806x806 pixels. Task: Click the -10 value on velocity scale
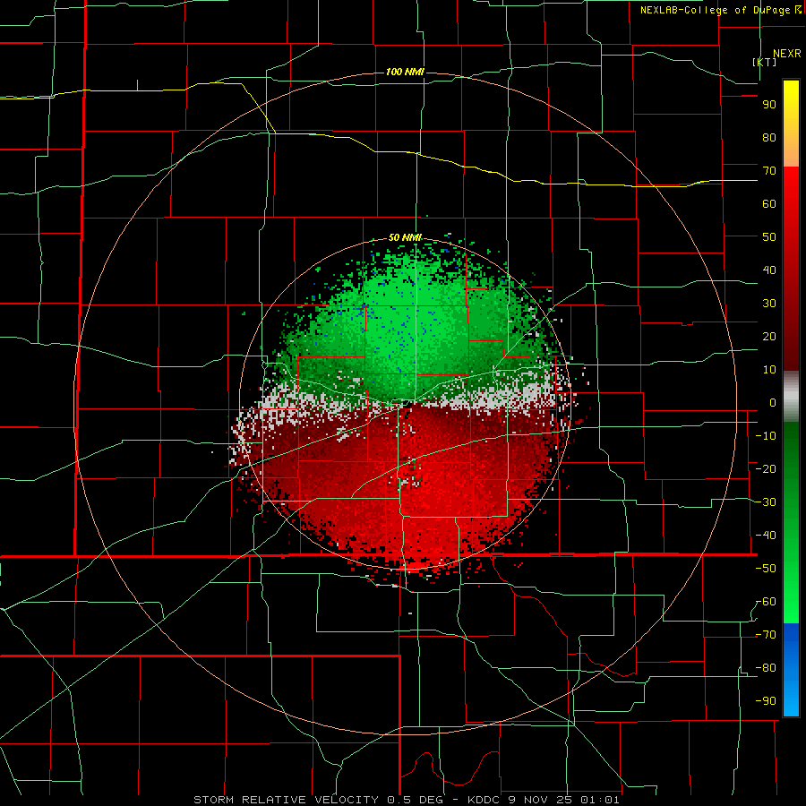tap(766, 436)
